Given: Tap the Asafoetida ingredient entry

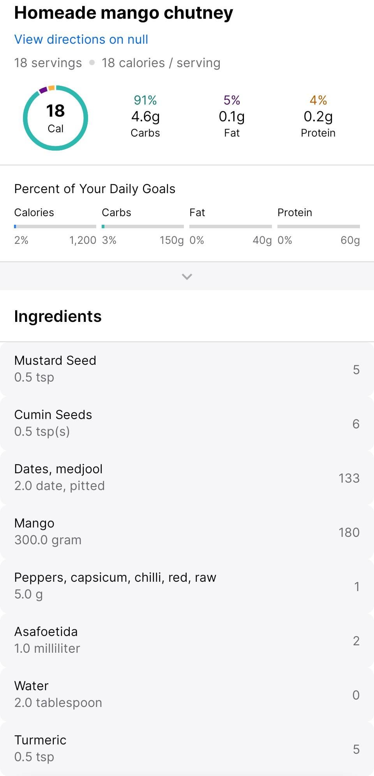Looking at the screenshot, I should point(187,640).
